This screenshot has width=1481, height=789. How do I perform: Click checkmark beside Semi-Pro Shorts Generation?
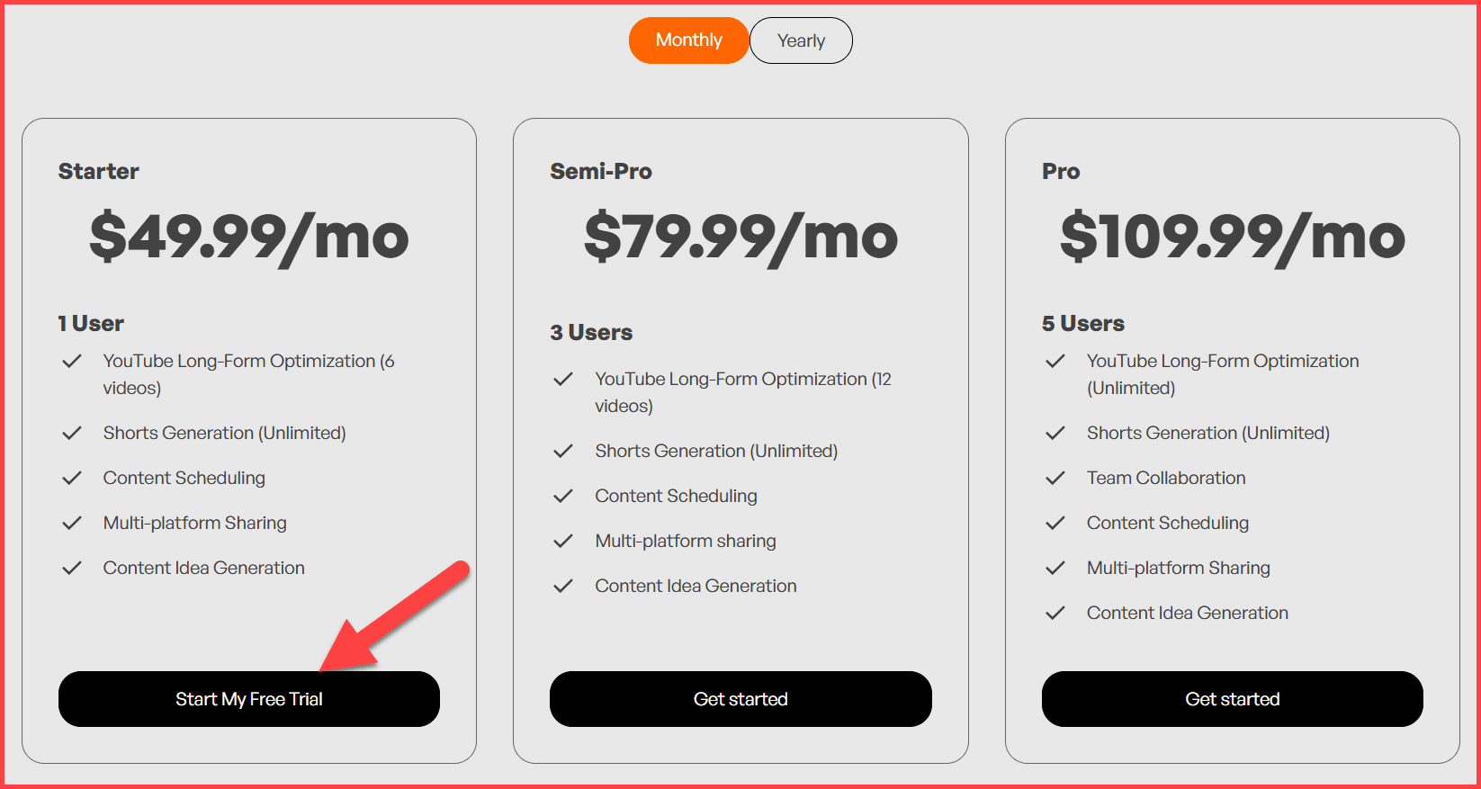click(x=563, y=451)
